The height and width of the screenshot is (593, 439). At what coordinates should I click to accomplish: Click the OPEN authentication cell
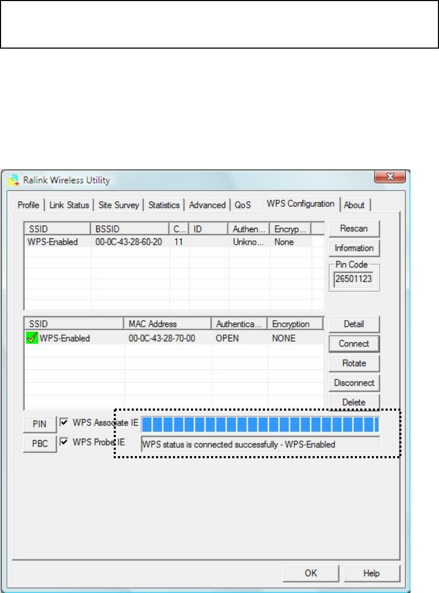tap(227, 338)
